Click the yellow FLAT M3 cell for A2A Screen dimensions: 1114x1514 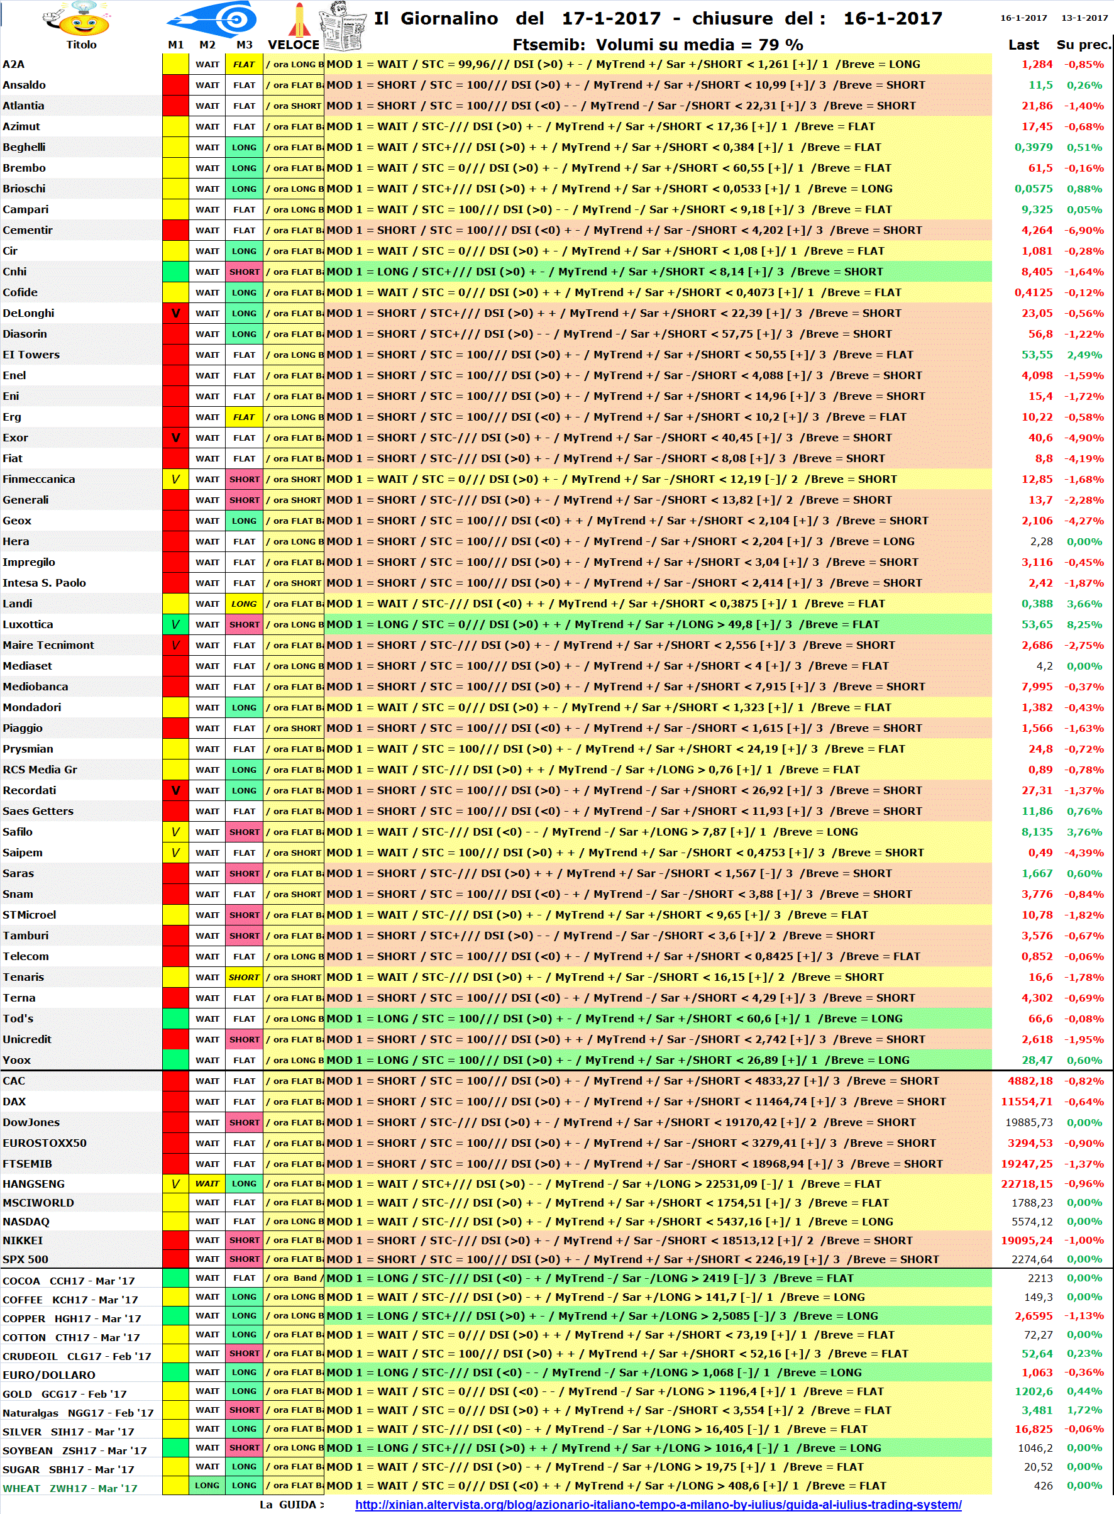pos(244,65)
